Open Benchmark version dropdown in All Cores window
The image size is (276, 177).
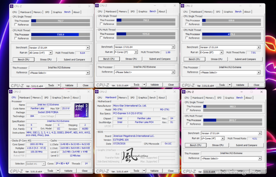tap(88, 47)
